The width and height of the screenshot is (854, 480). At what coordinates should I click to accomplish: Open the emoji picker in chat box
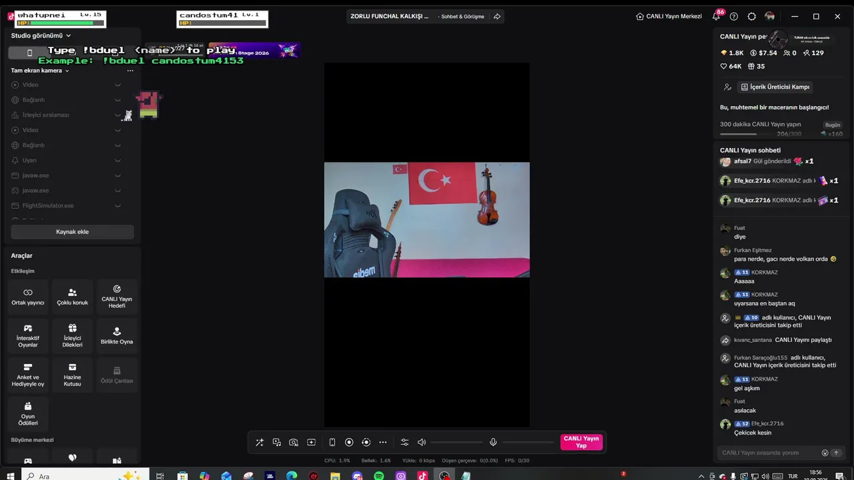coord(825,453)
